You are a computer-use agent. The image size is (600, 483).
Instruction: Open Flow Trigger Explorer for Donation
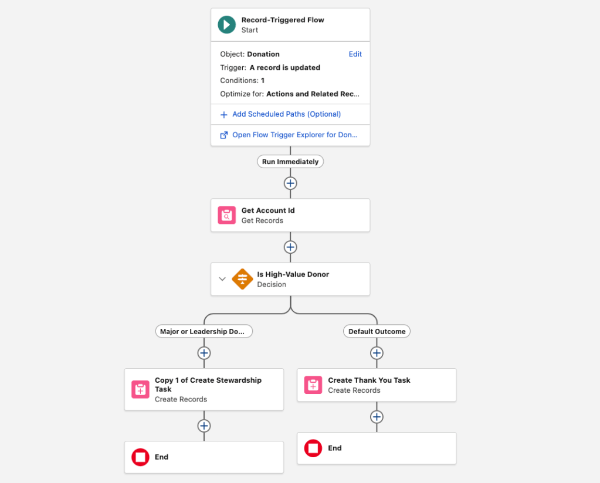click(294, 135)
